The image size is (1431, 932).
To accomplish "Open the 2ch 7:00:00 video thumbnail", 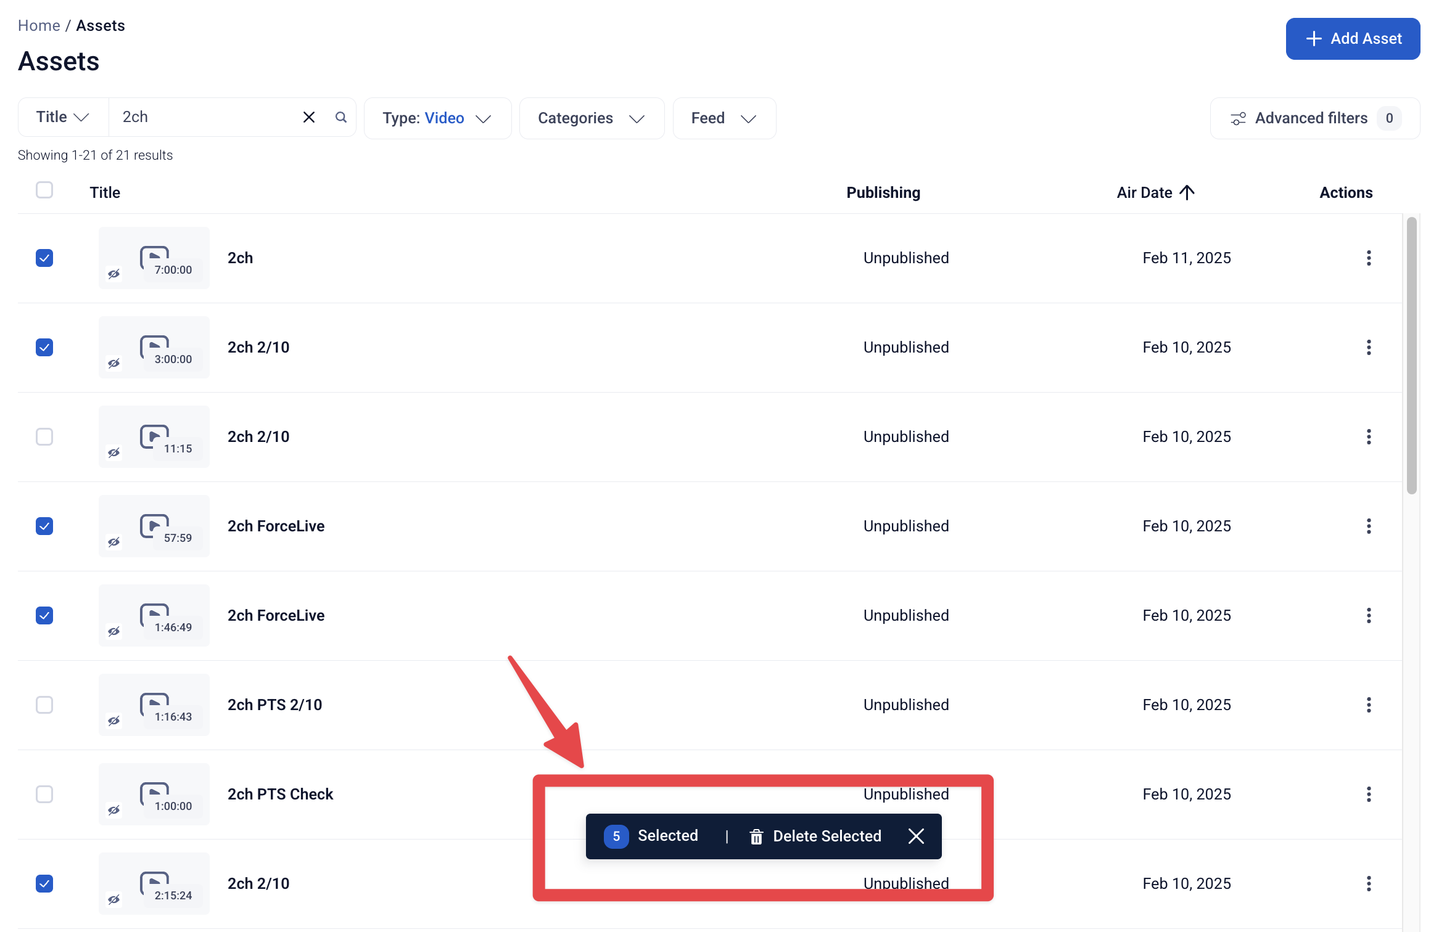I will (154, 258).
